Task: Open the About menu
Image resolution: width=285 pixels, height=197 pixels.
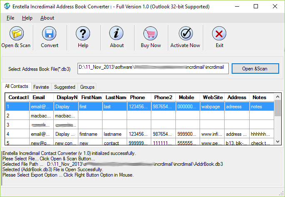Action: [x=47, y=18]
